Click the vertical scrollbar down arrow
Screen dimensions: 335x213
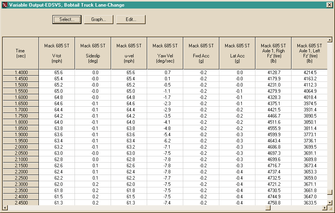[330, 203]
